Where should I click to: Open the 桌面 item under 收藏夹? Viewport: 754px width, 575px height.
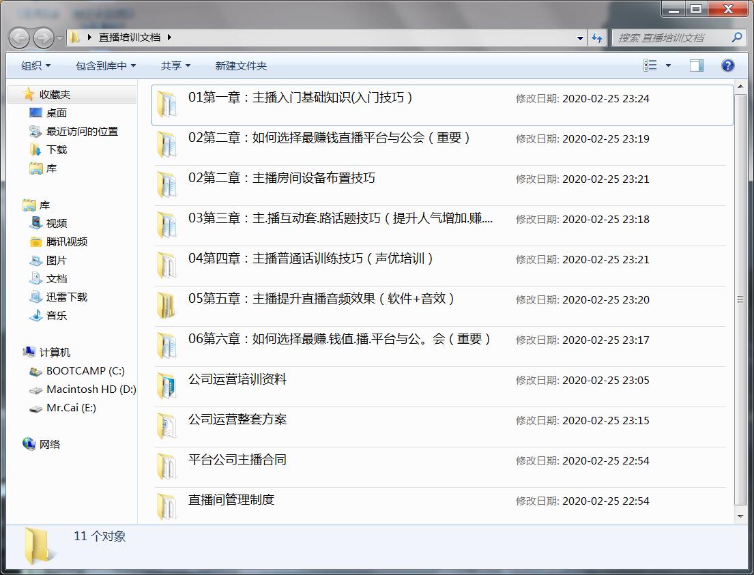click(x=58, y=113)
